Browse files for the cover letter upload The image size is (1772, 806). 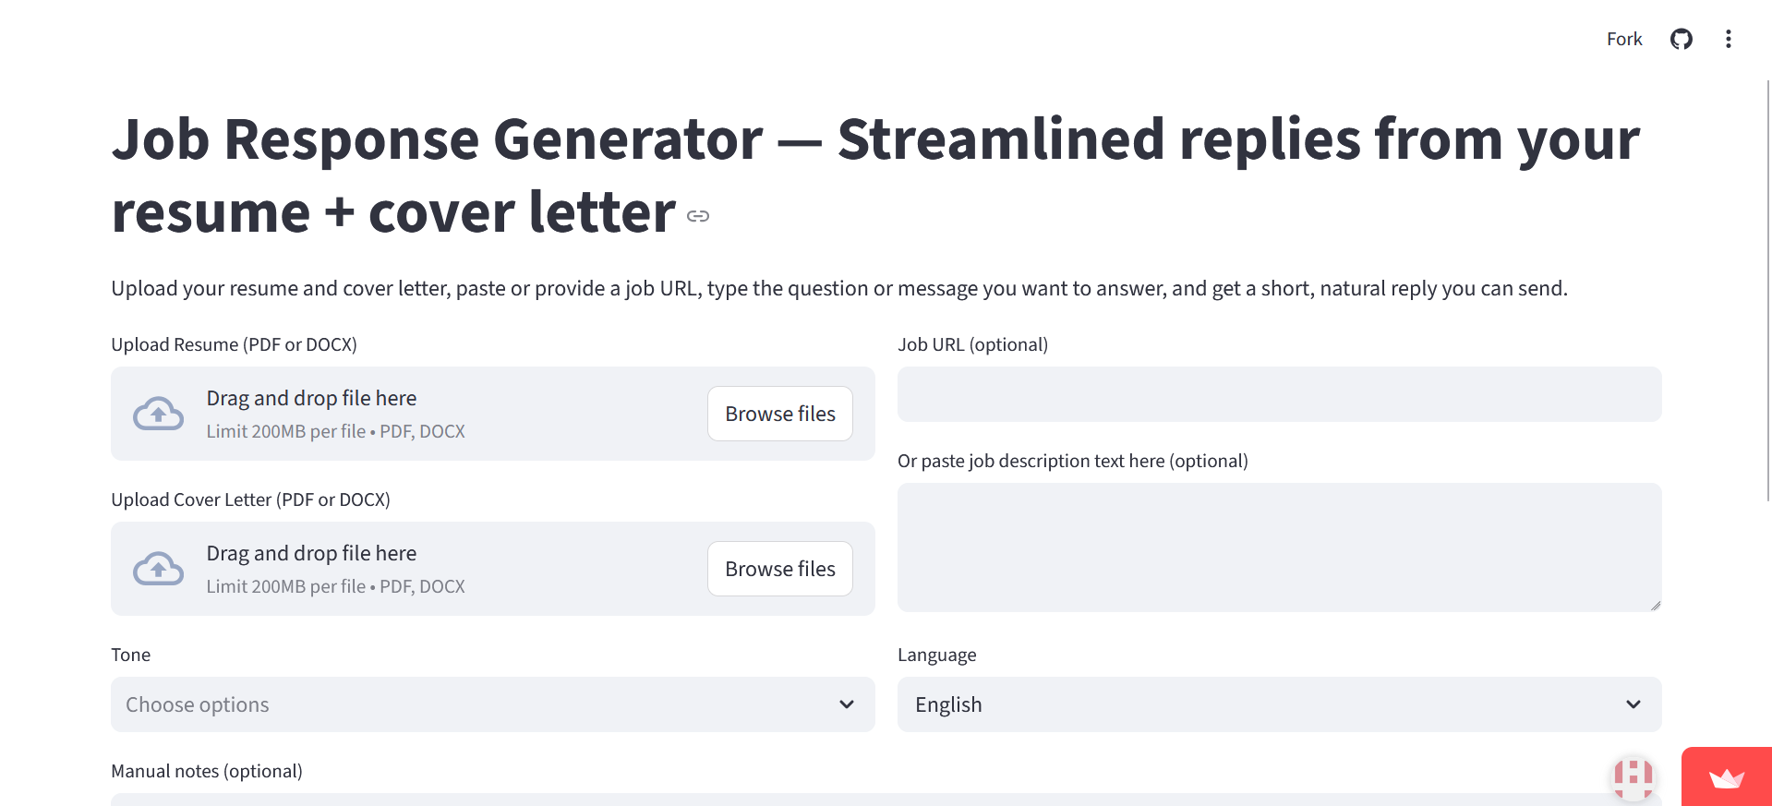[780, 569]
